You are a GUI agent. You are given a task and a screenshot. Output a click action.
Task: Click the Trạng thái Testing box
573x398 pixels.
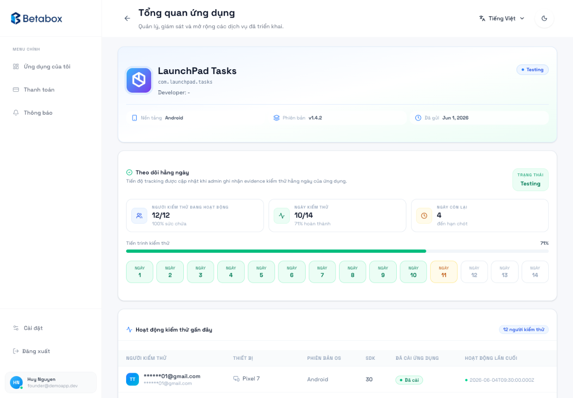(531, 180)
